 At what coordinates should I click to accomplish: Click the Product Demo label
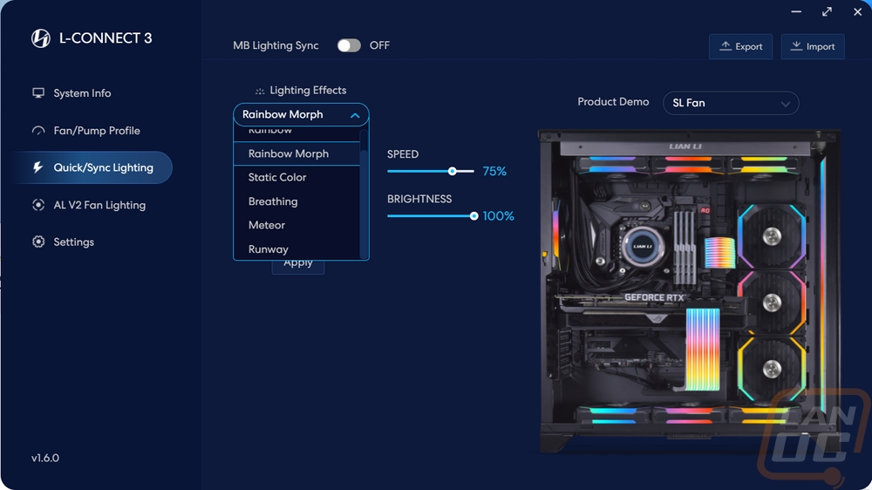pos(613,102)
